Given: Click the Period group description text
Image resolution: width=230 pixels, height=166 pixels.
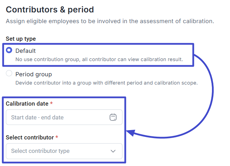Looking at the screenshot, I should [107, 83].
